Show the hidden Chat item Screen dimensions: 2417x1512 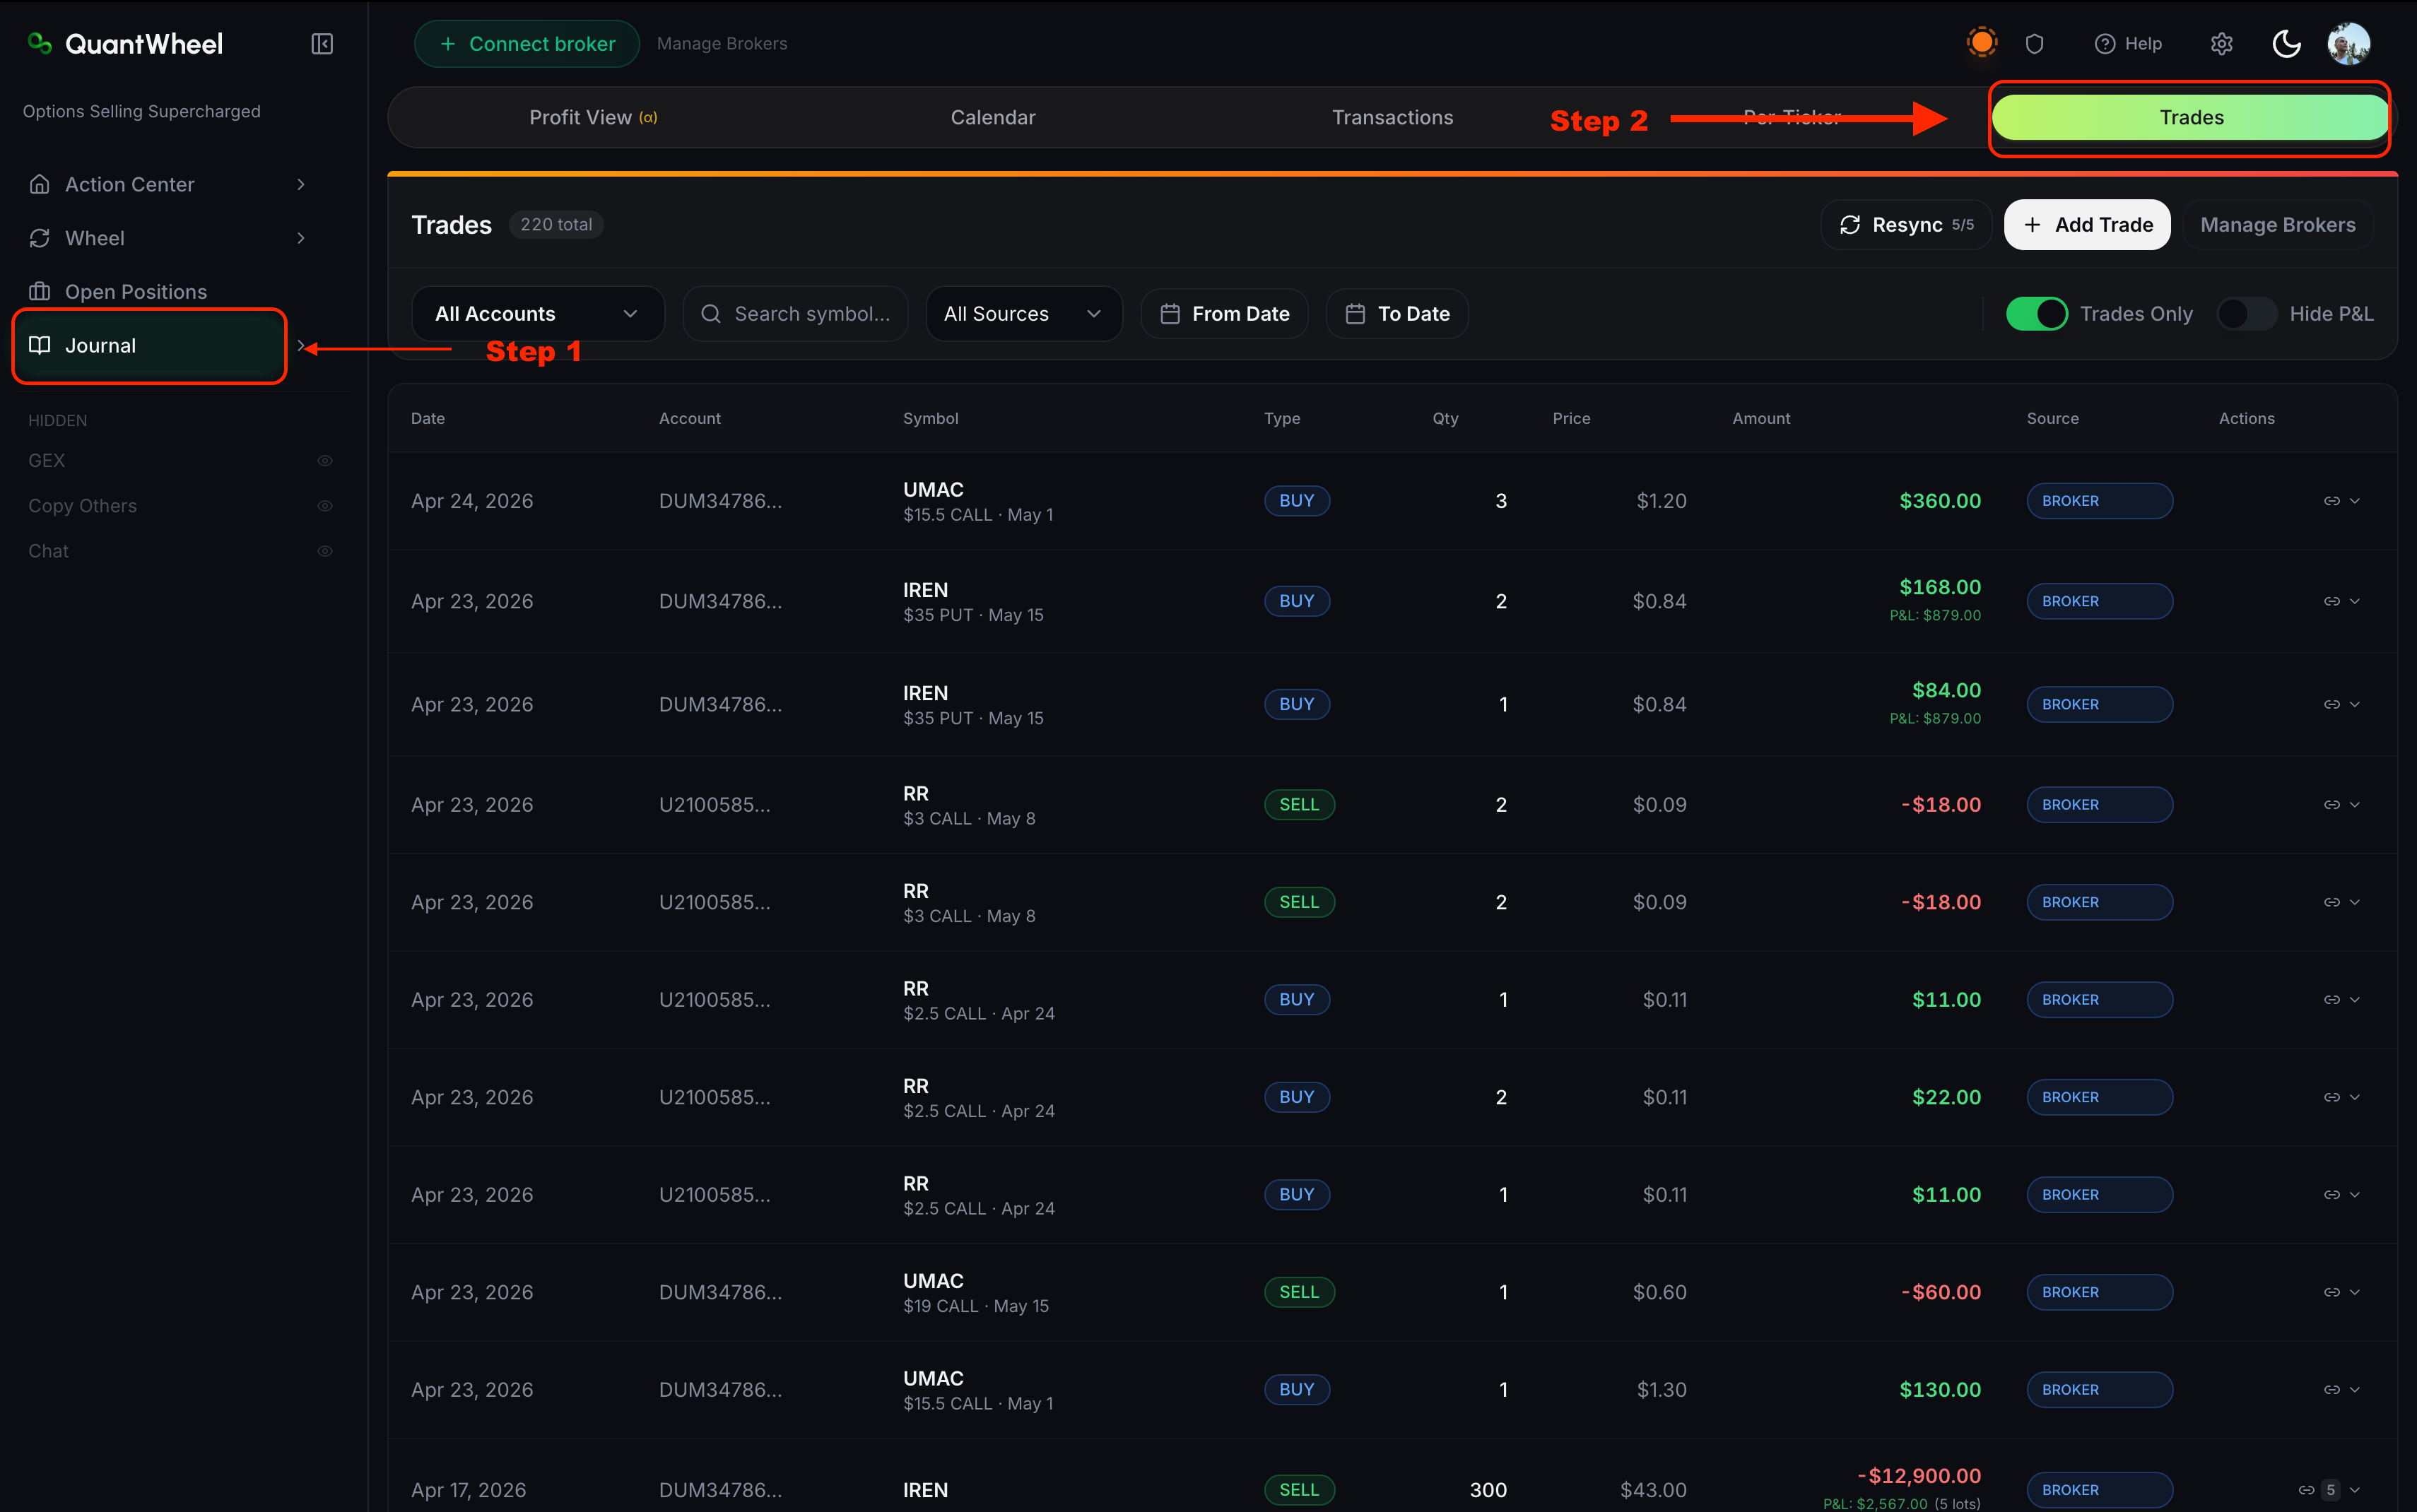(325, 551)
